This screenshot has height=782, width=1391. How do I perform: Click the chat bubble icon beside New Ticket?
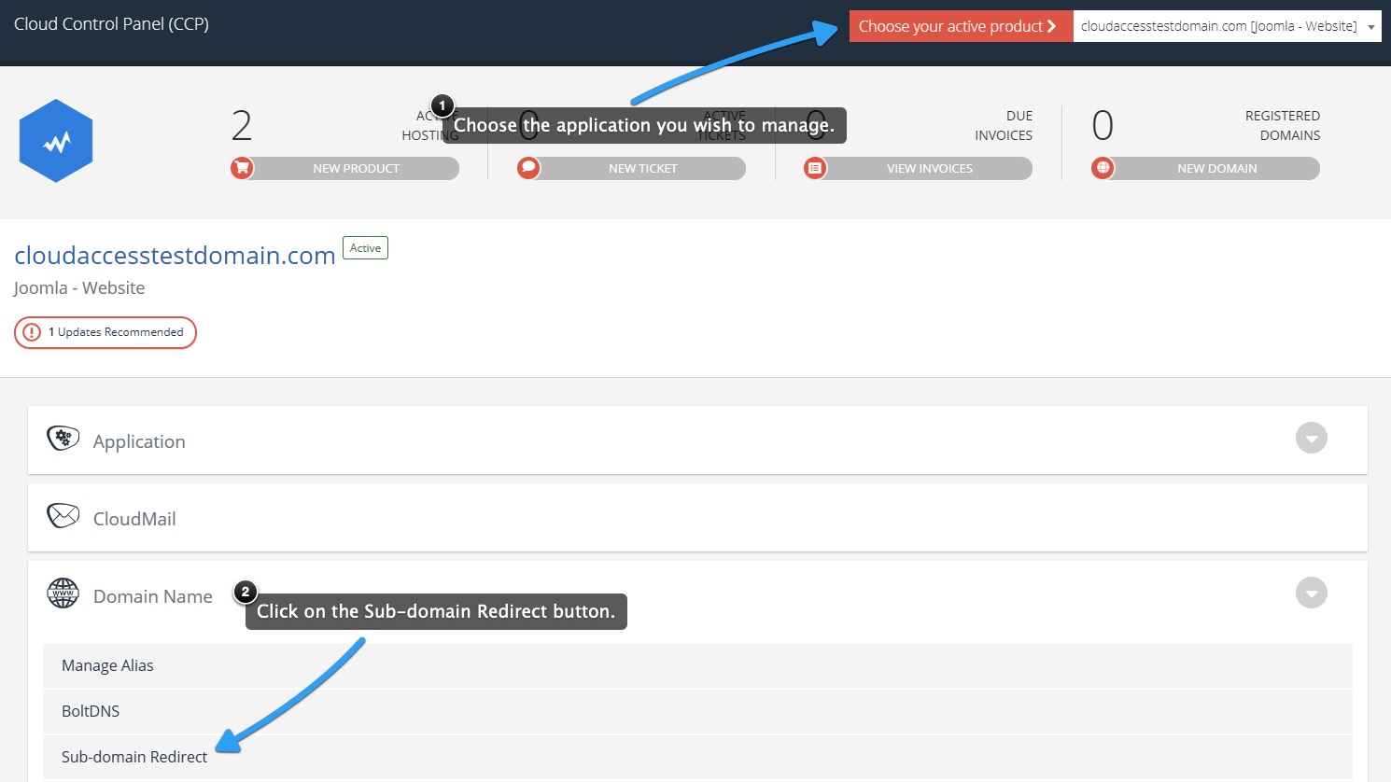(x=528, y=168)
